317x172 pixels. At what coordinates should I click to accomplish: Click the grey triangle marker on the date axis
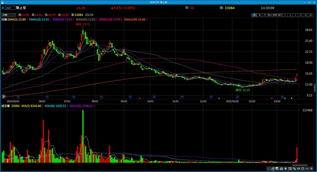[219, 98]
